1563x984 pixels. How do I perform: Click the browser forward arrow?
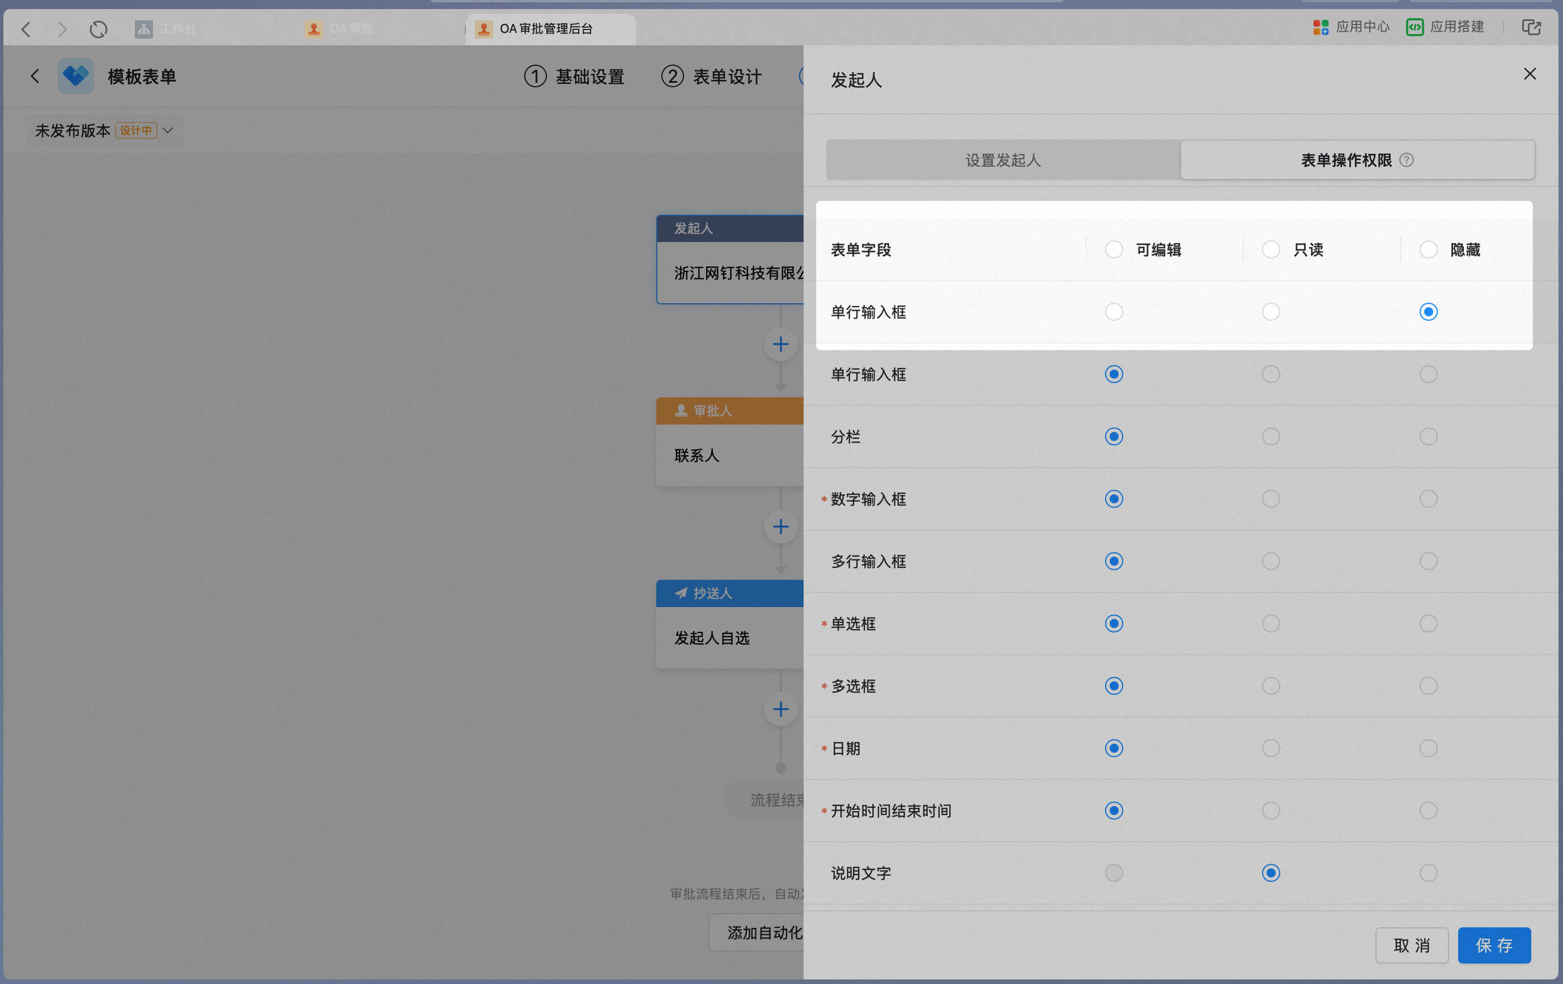[x=62, y=29]
